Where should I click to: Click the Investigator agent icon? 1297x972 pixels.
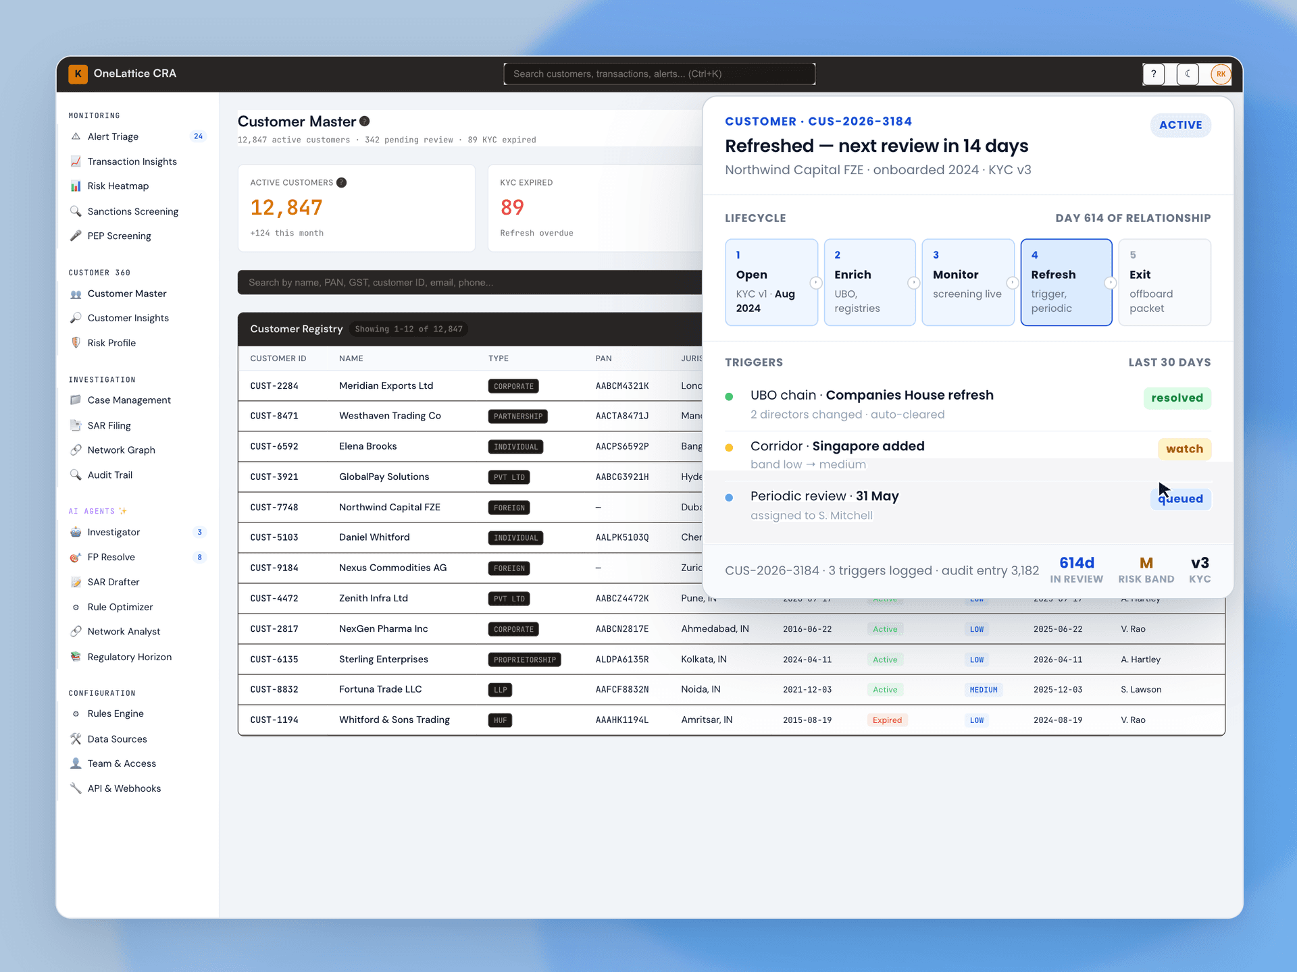[x=76, y=532]
